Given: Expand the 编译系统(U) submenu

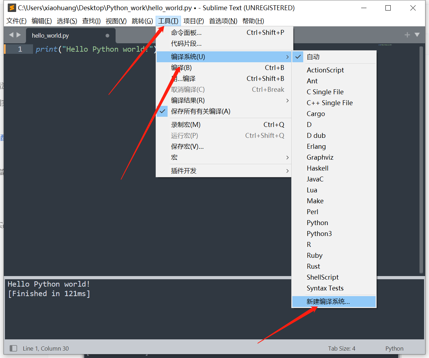Looking at the screenshot, I should [224, 57].
